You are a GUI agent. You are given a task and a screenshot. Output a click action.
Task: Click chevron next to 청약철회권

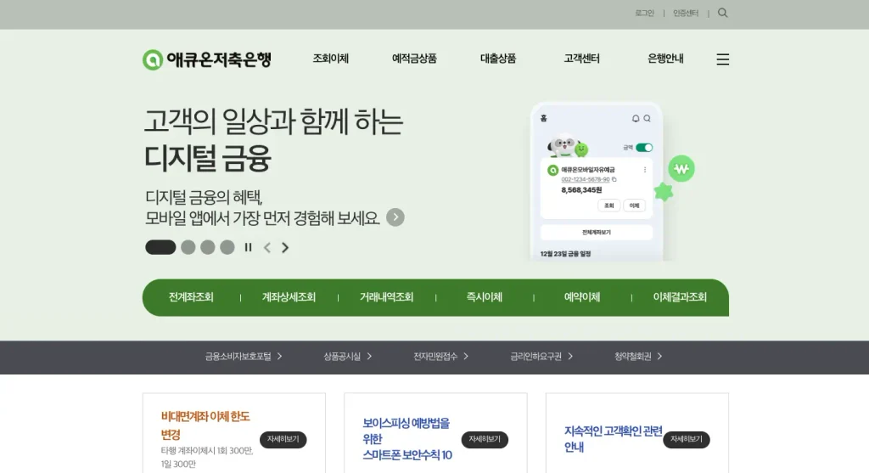click(659, 357)
